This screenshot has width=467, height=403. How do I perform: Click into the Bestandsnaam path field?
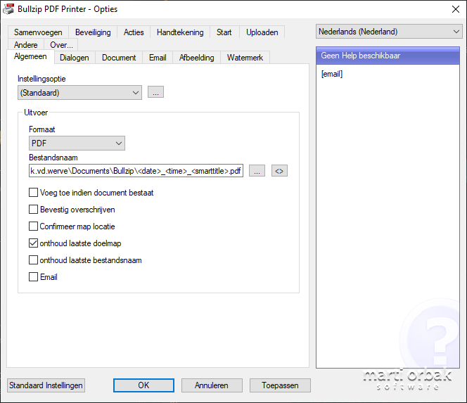click(x=136, y=171)
